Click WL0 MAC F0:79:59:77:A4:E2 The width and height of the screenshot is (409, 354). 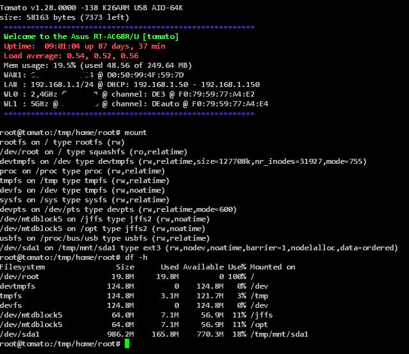point(216,94)
